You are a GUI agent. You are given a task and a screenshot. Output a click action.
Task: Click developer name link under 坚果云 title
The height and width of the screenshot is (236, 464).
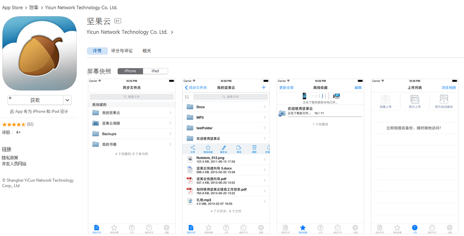point(127,32)
